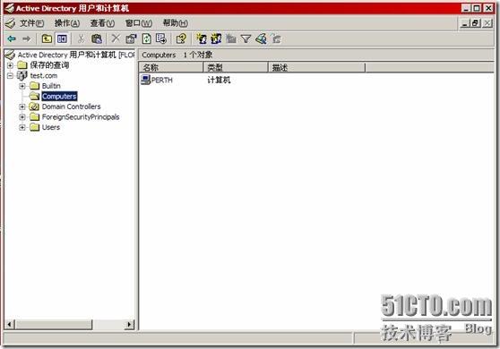
Task: Collapse the test.com domain node
Action: pos(10,76)
